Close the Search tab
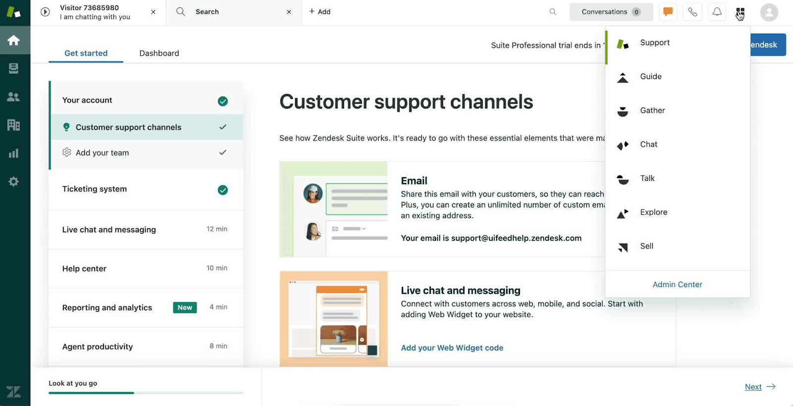 pyautogui.click(x=289, y=12)
